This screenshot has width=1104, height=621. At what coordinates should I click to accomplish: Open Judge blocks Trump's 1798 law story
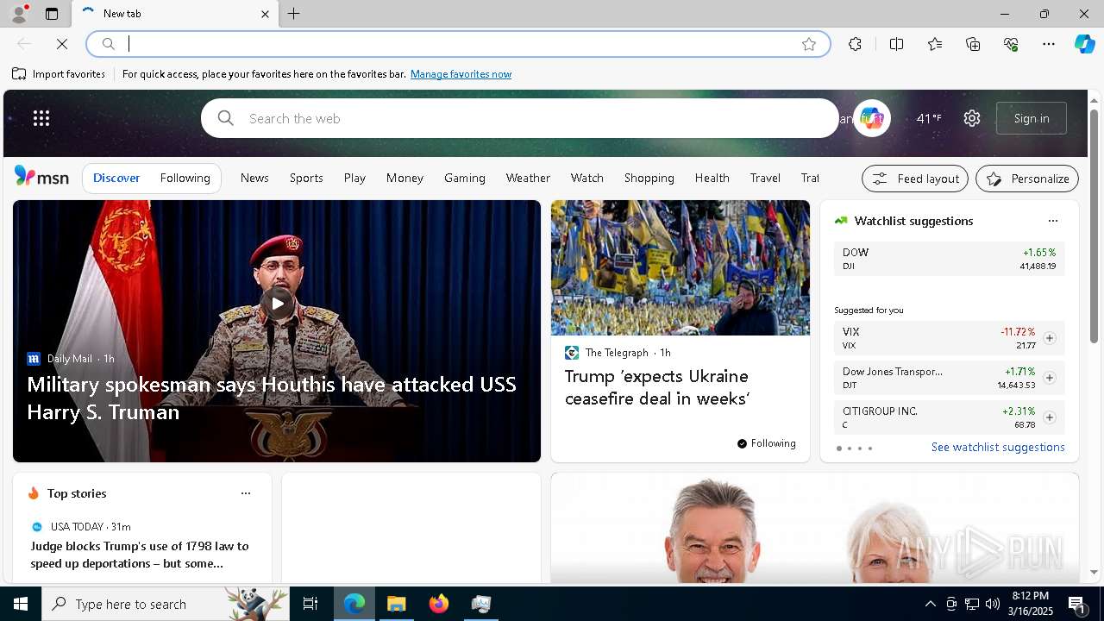(x=140, y=555)
